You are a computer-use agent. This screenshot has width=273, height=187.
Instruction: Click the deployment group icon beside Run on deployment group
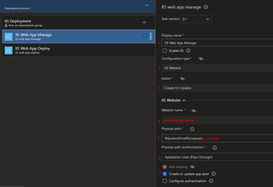click(x=6, y=25)
